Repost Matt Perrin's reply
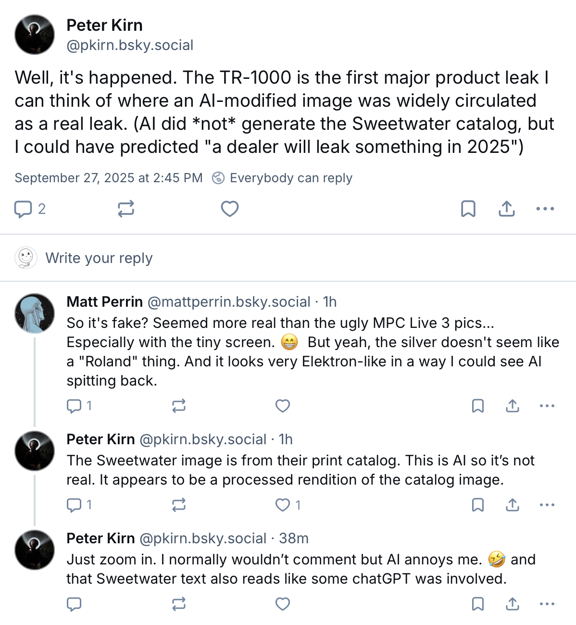 (x=179, y=406)
